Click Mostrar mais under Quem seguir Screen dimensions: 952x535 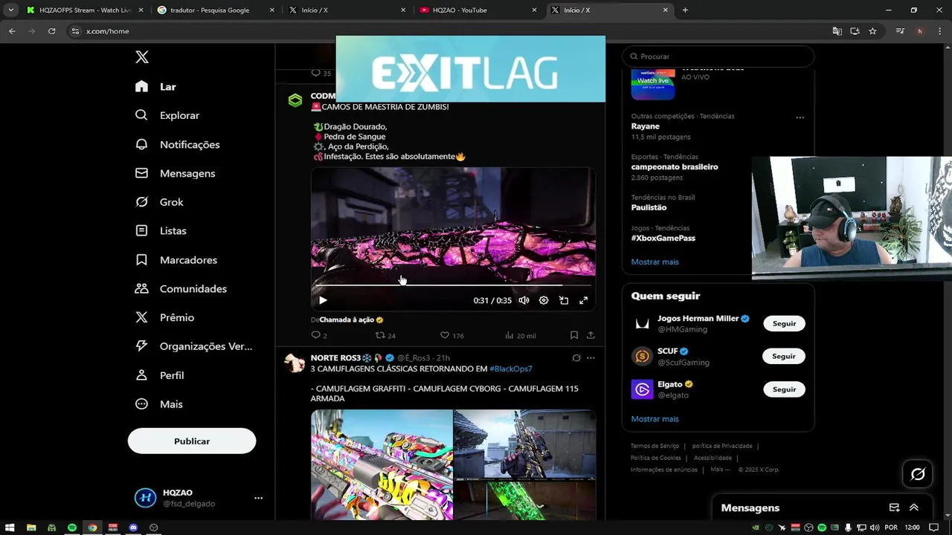coord(655,419)
